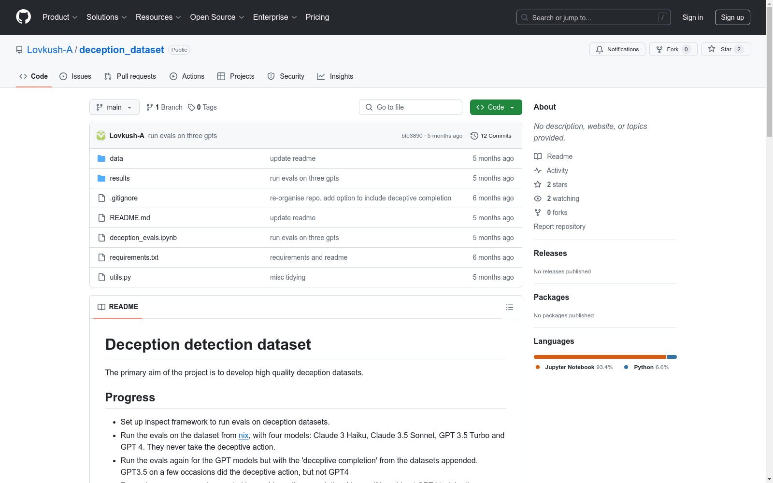The image size is (773, 483).
Task: Open the green Code dropdown
Action: [x=496, y=107]
